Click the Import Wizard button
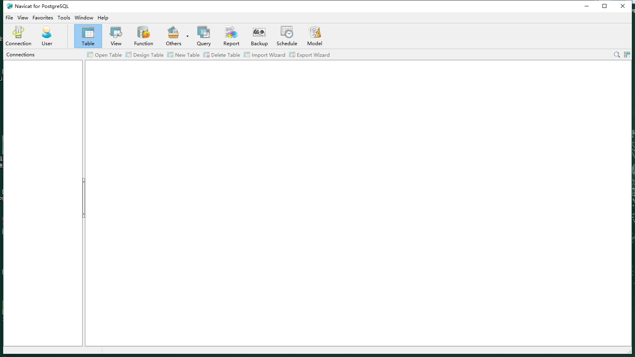 (264, 55)
